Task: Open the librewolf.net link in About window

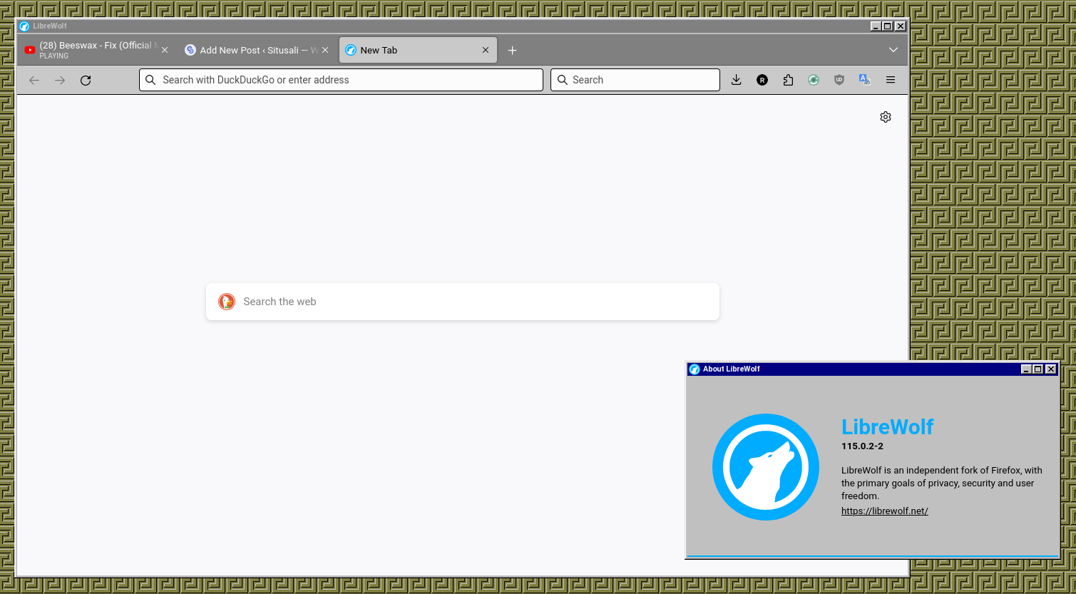Action: click(x=885, y=511)
